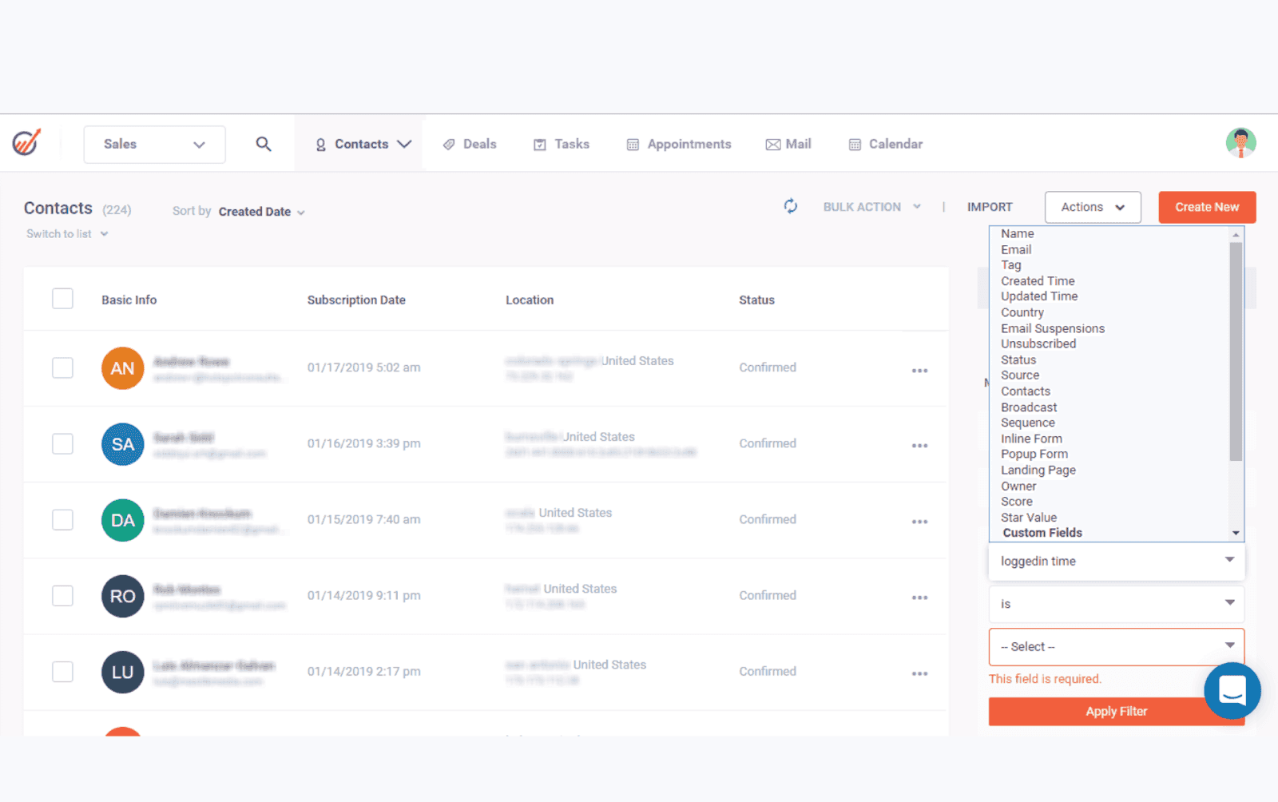Go to Tasks
This screenshot has width=1278, height=802.
pyautogui.click(x=562, y=144)
